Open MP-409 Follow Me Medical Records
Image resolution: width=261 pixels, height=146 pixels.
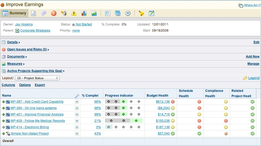click(38, 121)
